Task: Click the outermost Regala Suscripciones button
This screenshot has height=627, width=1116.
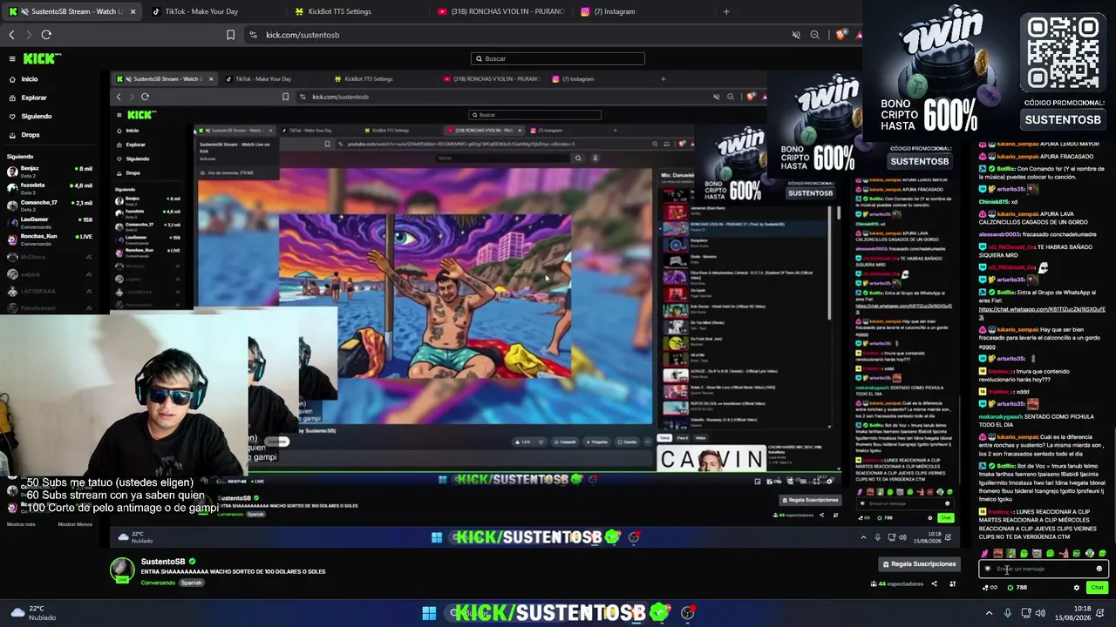Action: point(919,564)
